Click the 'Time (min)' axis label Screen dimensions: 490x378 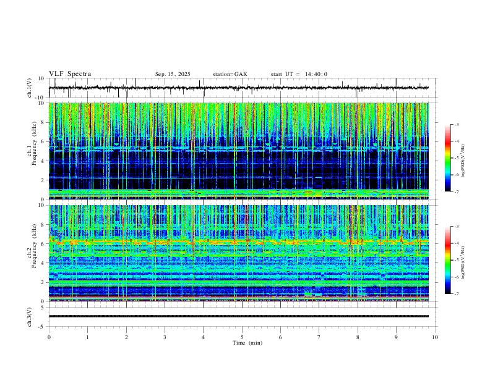click(x=247, y=343)
